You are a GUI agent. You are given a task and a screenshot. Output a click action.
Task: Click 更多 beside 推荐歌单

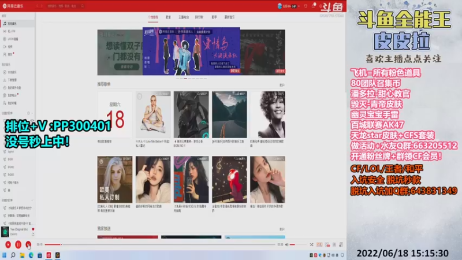(x=282, y=85)
